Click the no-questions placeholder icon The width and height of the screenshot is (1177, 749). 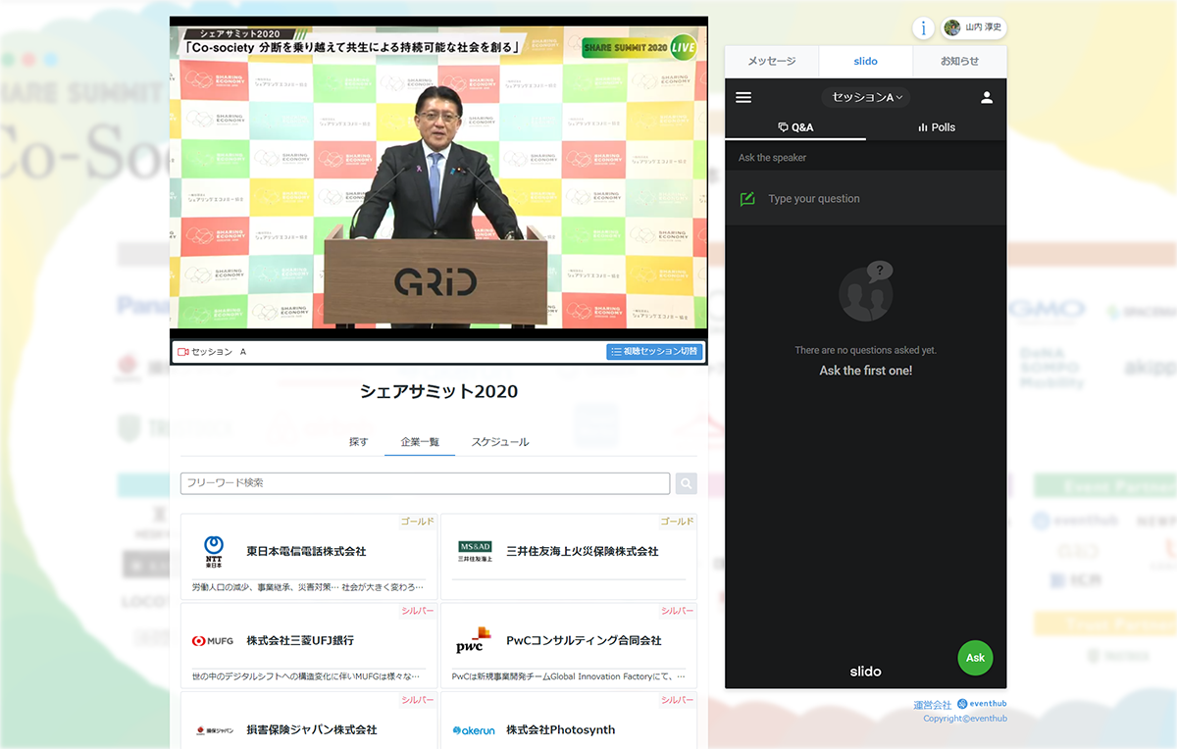coord(866,291)
